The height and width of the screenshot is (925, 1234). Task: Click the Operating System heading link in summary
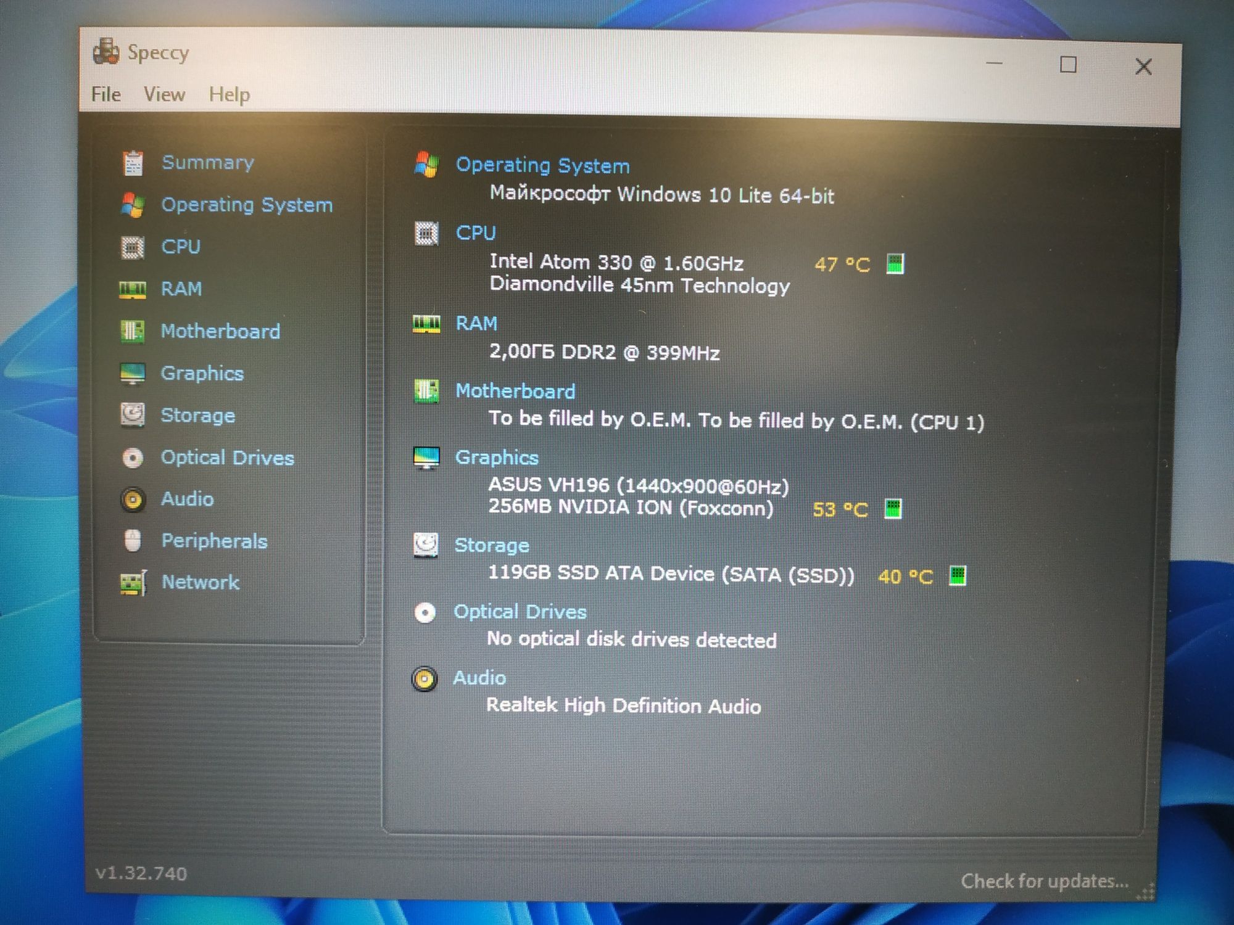543,165
